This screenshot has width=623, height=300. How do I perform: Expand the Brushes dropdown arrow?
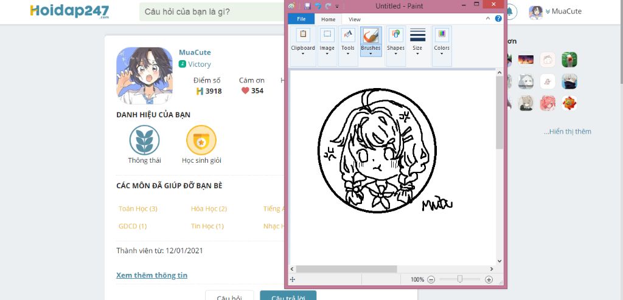tap(371, 53)
